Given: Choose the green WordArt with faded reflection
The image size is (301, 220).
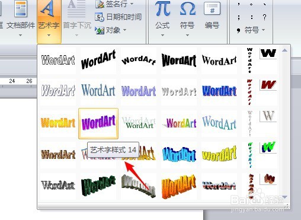Looking at the screenshot, I should (x=139, y=123).
